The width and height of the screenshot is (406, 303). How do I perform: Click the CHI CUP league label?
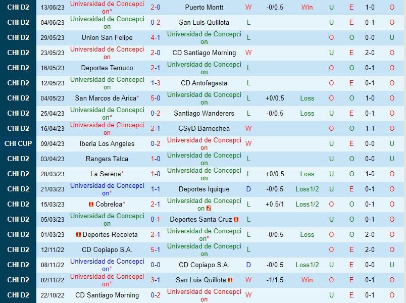[x=18, y=144]
